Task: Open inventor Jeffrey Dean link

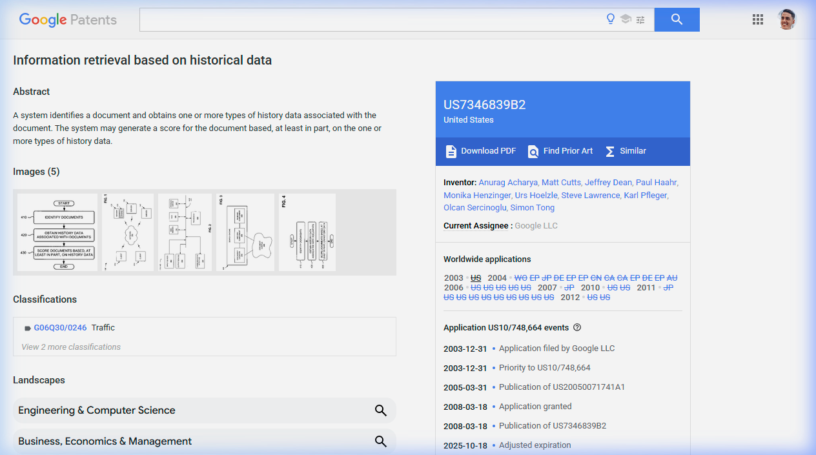Action: 609,182
